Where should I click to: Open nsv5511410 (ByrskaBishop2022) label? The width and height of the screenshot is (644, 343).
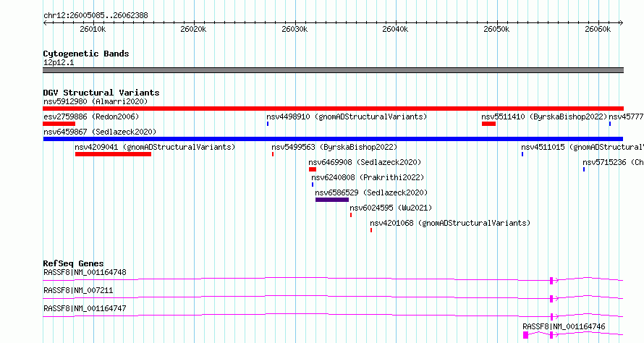point(544,117)
